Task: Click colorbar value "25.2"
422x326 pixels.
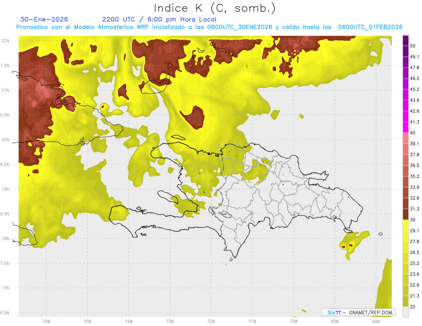Action: [x=415, y=263]
